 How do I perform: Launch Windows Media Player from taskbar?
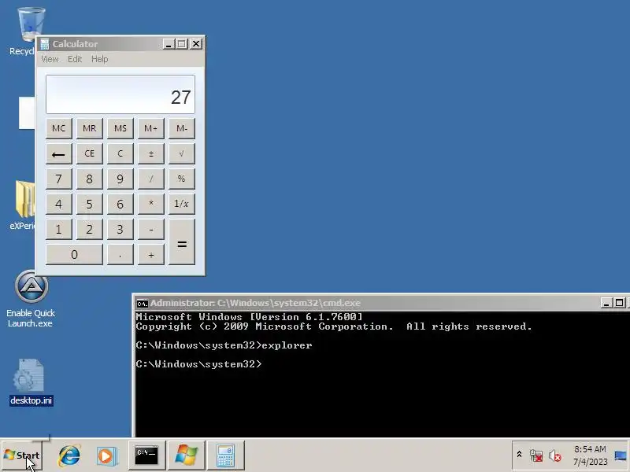coord(107,456)
